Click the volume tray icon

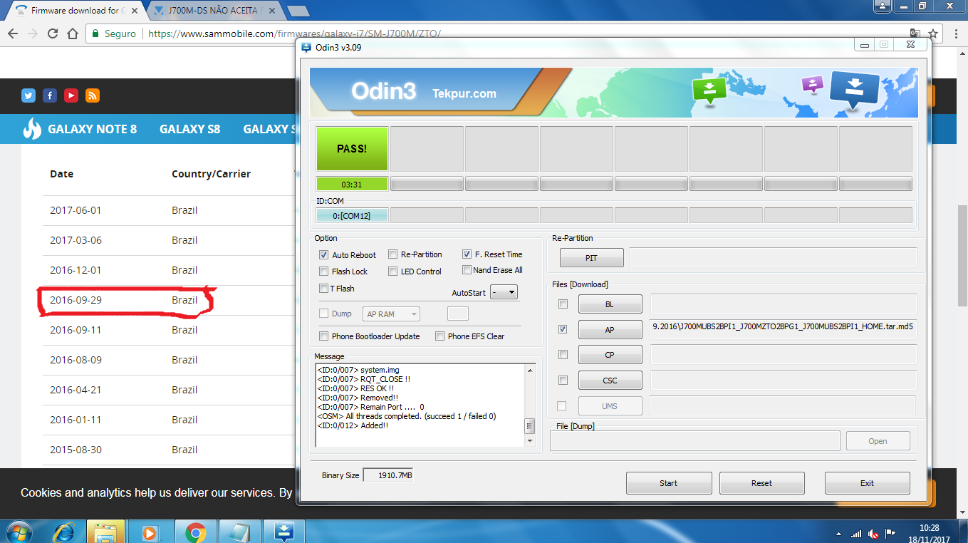tap(873, 533)
